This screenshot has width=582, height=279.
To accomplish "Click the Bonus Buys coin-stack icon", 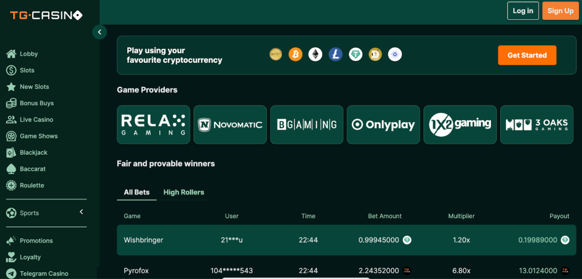I will [11, 103].
